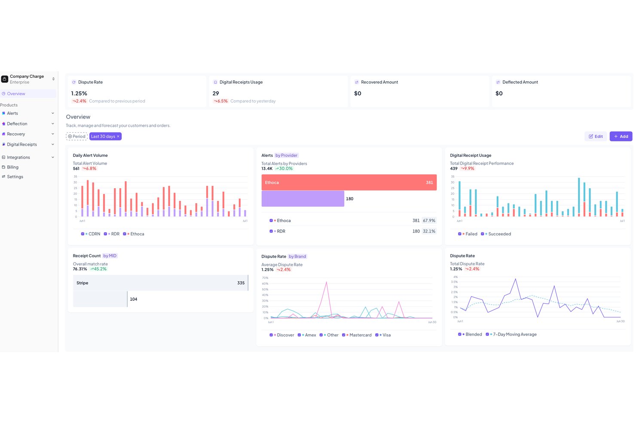Click the Deflection product icon
Viewport: 636px width, 424px height.
[x=3, y=124]
